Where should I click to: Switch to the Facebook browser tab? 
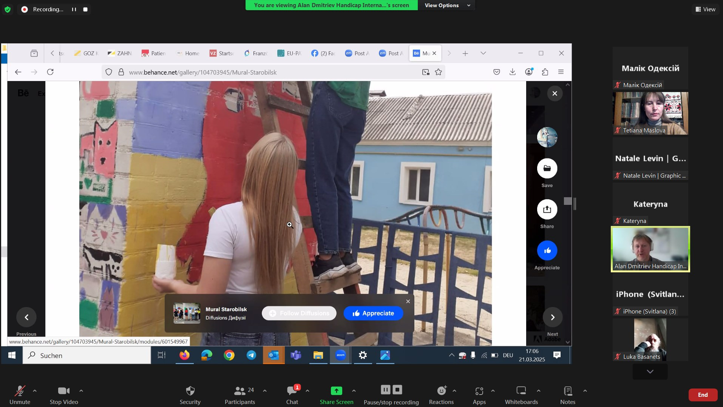click(323, 53)
